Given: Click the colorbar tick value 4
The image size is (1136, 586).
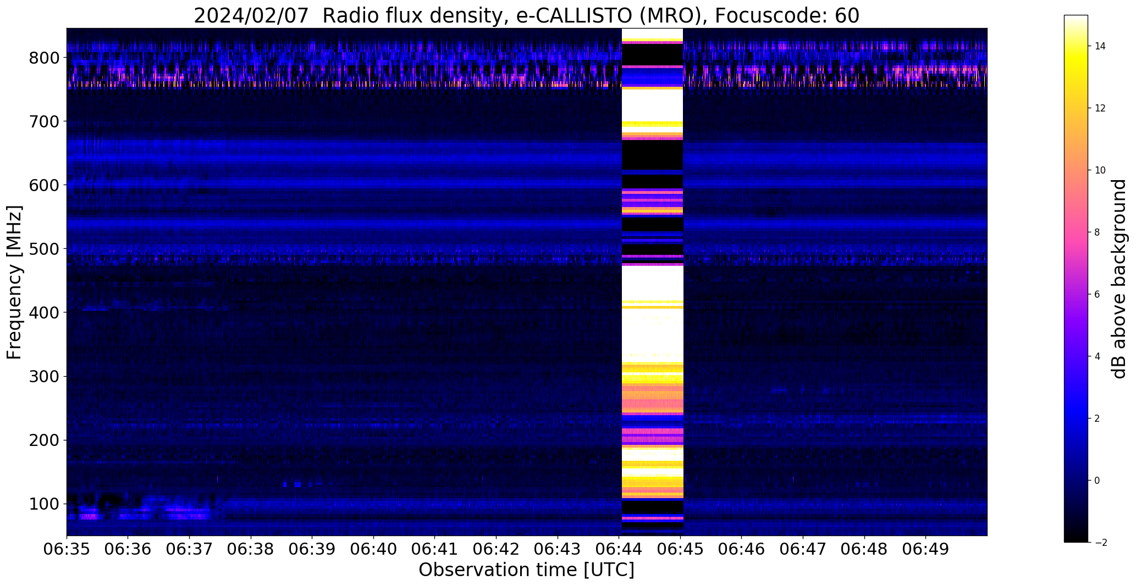Looking at the screenshot, I should click(x=1098, y=356).
